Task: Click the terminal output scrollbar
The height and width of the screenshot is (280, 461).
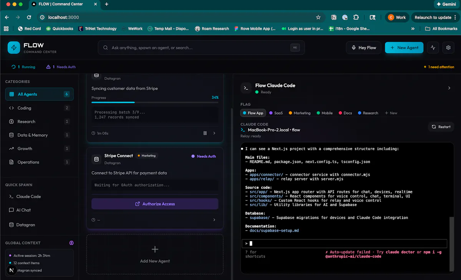Action: [451, 245]
